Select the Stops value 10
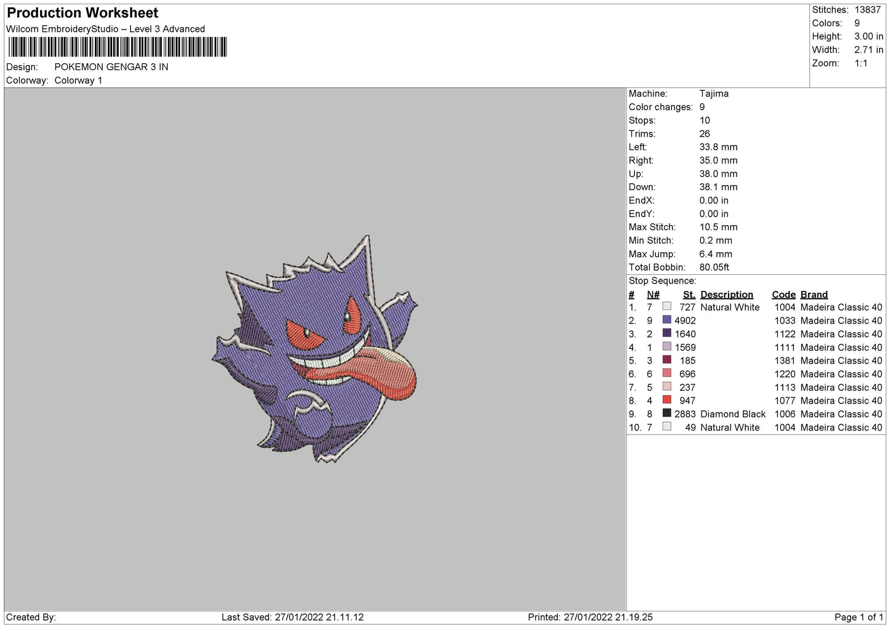The height and width of the screenshot is (628, 890). point(705,121)
